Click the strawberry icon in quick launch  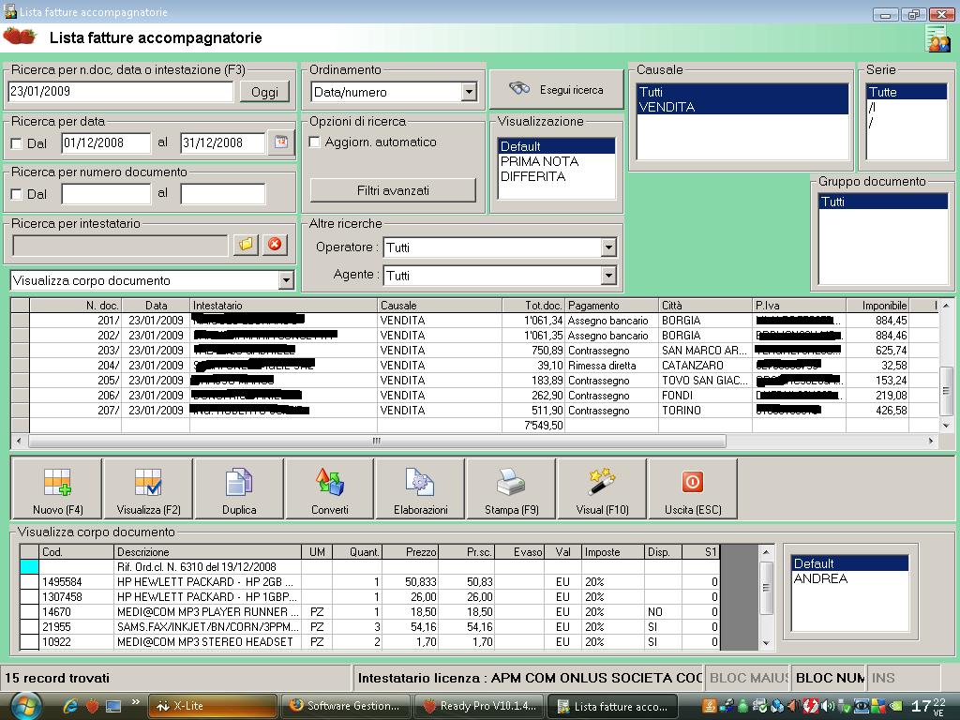[92, 706]
